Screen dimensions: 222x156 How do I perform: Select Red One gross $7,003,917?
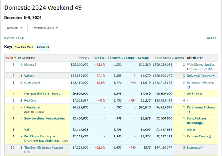[x=80, y=100]
